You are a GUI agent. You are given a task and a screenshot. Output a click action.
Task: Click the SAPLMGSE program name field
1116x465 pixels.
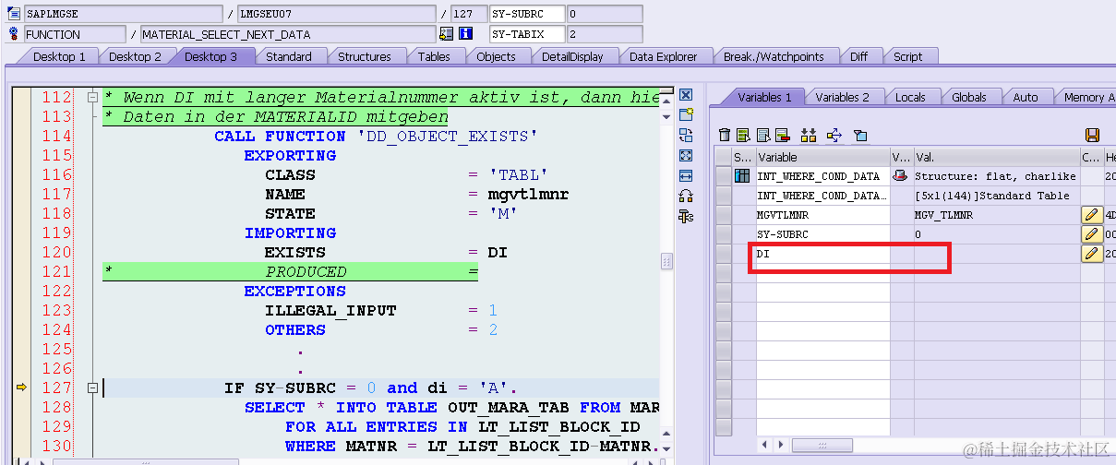pyautogui.click(x=124, y=14)
